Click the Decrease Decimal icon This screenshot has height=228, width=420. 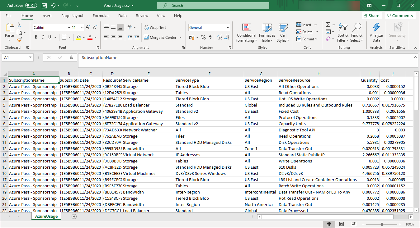(227, 37)
